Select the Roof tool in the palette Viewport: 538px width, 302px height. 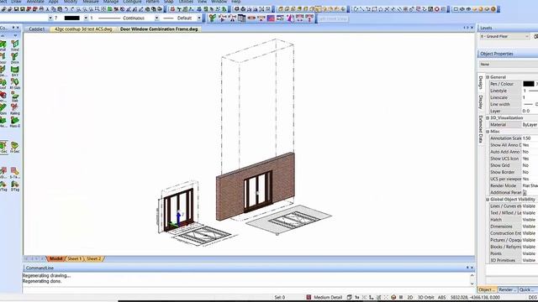coord(3,84)
